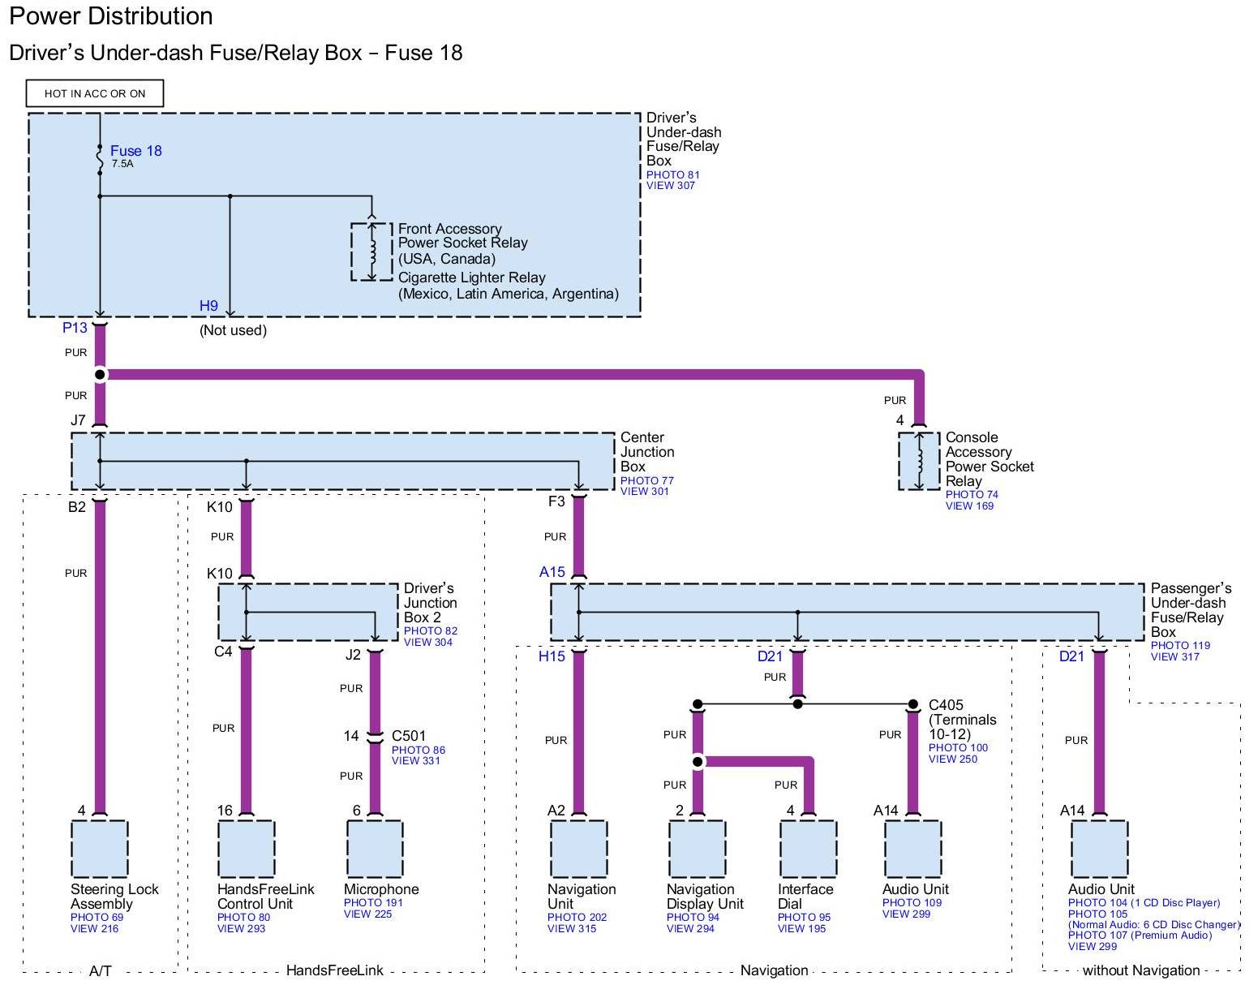Open PHOTO 82 for Driver's Junction Box 2

pyautogui.click(x=430, y=630)
